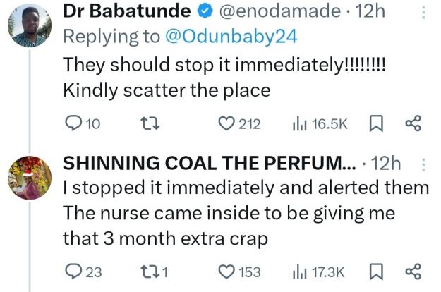The image size is (441, 292).
Task: Reply to Dr Babatunde's tweet
Action: (73, 123)
